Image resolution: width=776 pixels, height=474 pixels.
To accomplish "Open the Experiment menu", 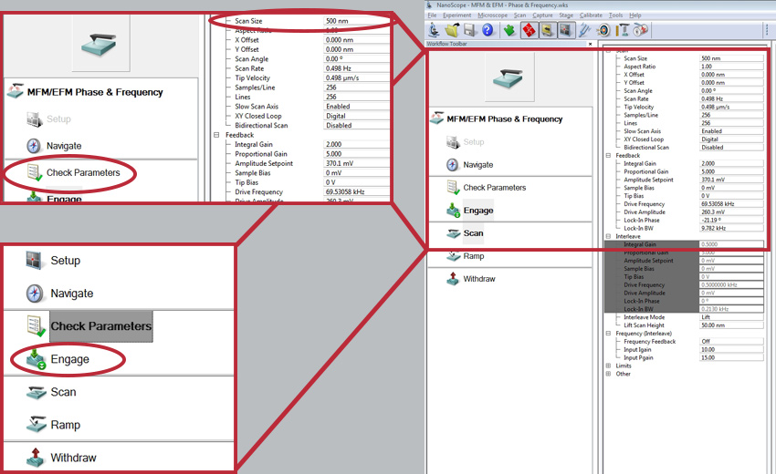I will (456, 15).
